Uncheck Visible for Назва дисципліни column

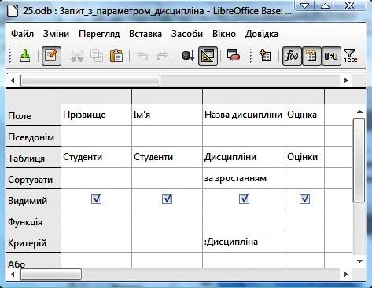point(244,199)
